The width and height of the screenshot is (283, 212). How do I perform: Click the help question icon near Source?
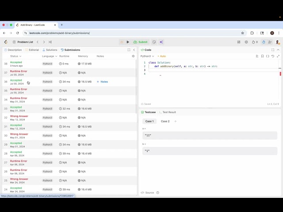(158, 193)
